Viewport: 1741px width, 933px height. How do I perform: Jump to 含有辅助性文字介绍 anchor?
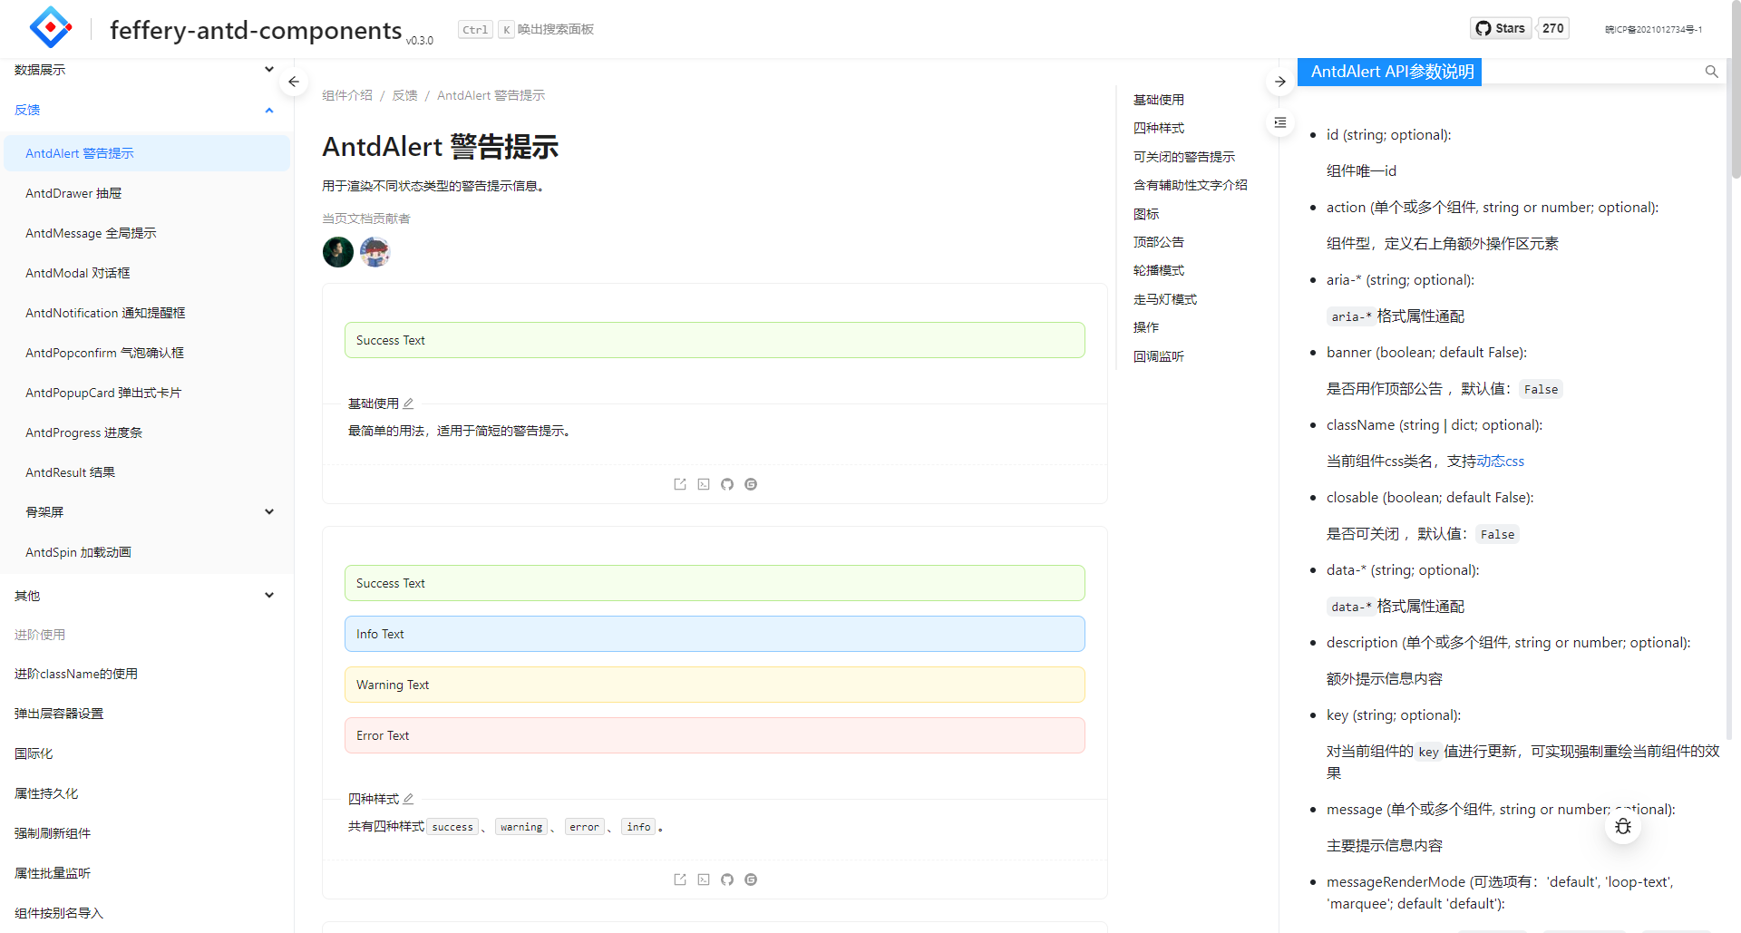tap(1191, 185)
